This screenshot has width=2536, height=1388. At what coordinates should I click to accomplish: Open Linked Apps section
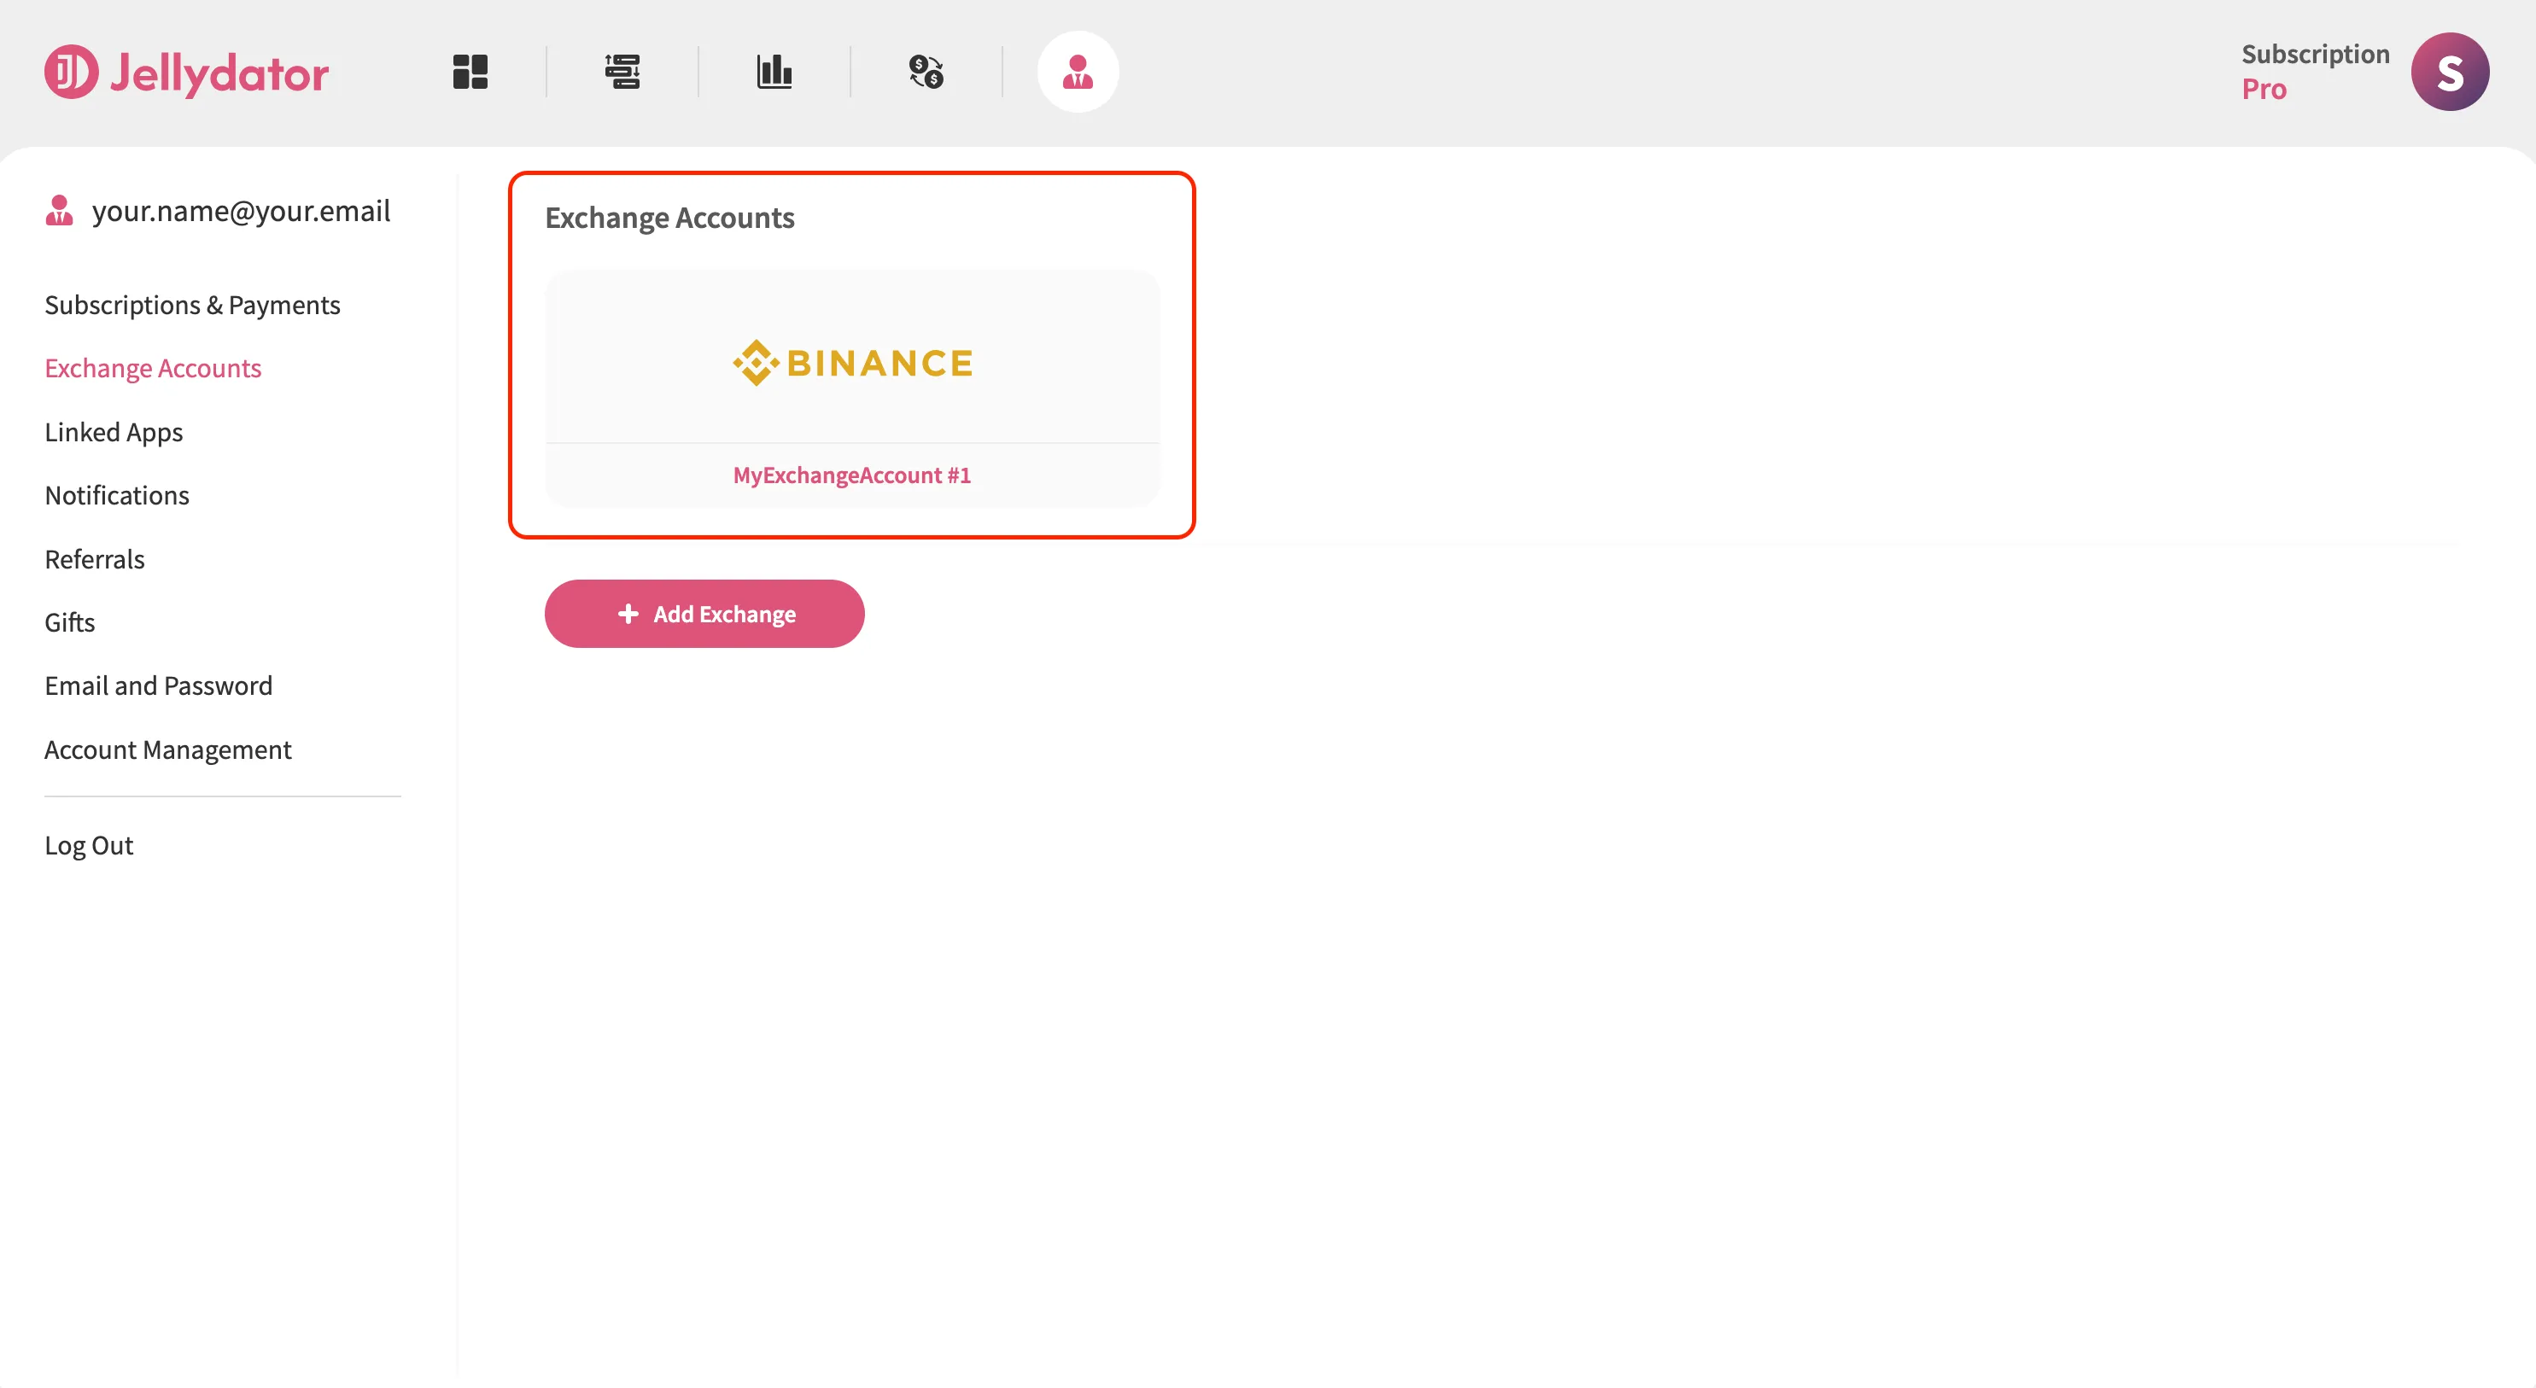pyautogui.click(x=114, y=432)
